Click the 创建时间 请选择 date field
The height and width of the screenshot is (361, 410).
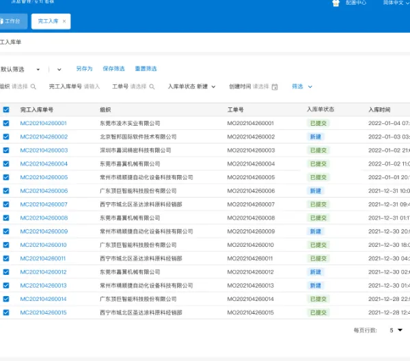coord(254,87)
